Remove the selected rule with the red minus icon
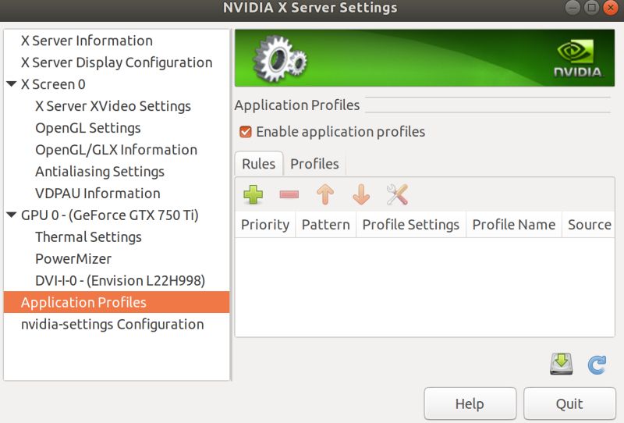The height and width of the screenshot is (423, 624). pos(289,194)
